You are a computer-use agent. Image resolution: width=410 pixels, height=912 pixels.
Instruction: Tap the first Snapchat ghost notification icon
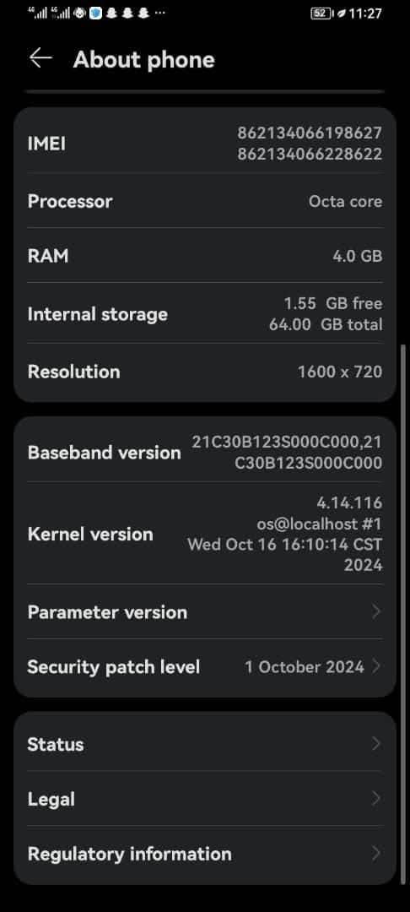112,12
